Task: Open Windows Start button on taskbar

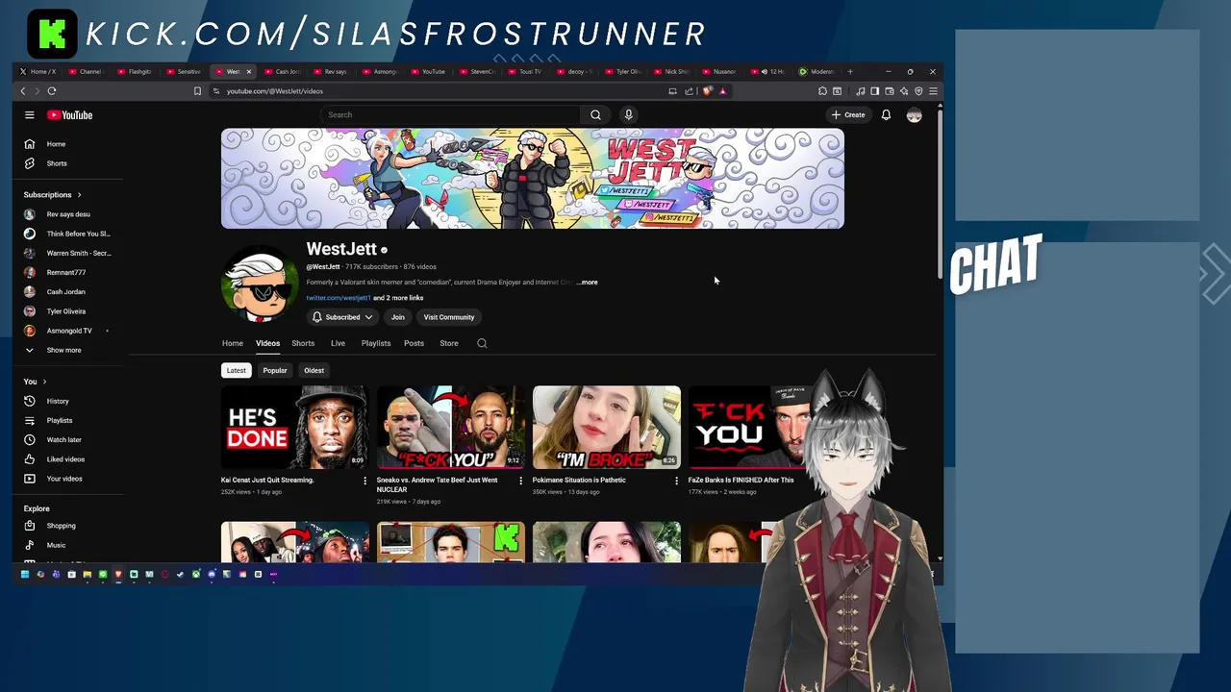Action: [25, 574]
